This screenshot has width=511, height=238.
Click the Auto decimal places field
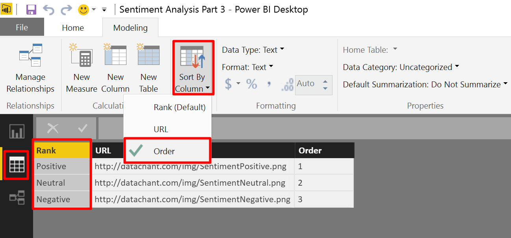tap(308, 84)
